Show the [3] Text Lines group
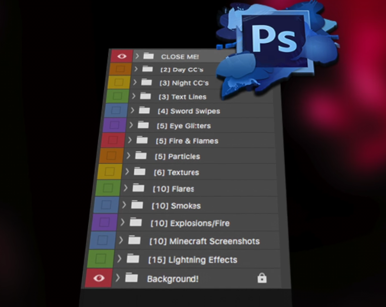Screen dimensions: 386x307 (117, 96)
